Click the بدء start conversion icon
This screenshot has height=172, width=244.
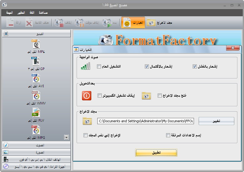click(107, 23)
